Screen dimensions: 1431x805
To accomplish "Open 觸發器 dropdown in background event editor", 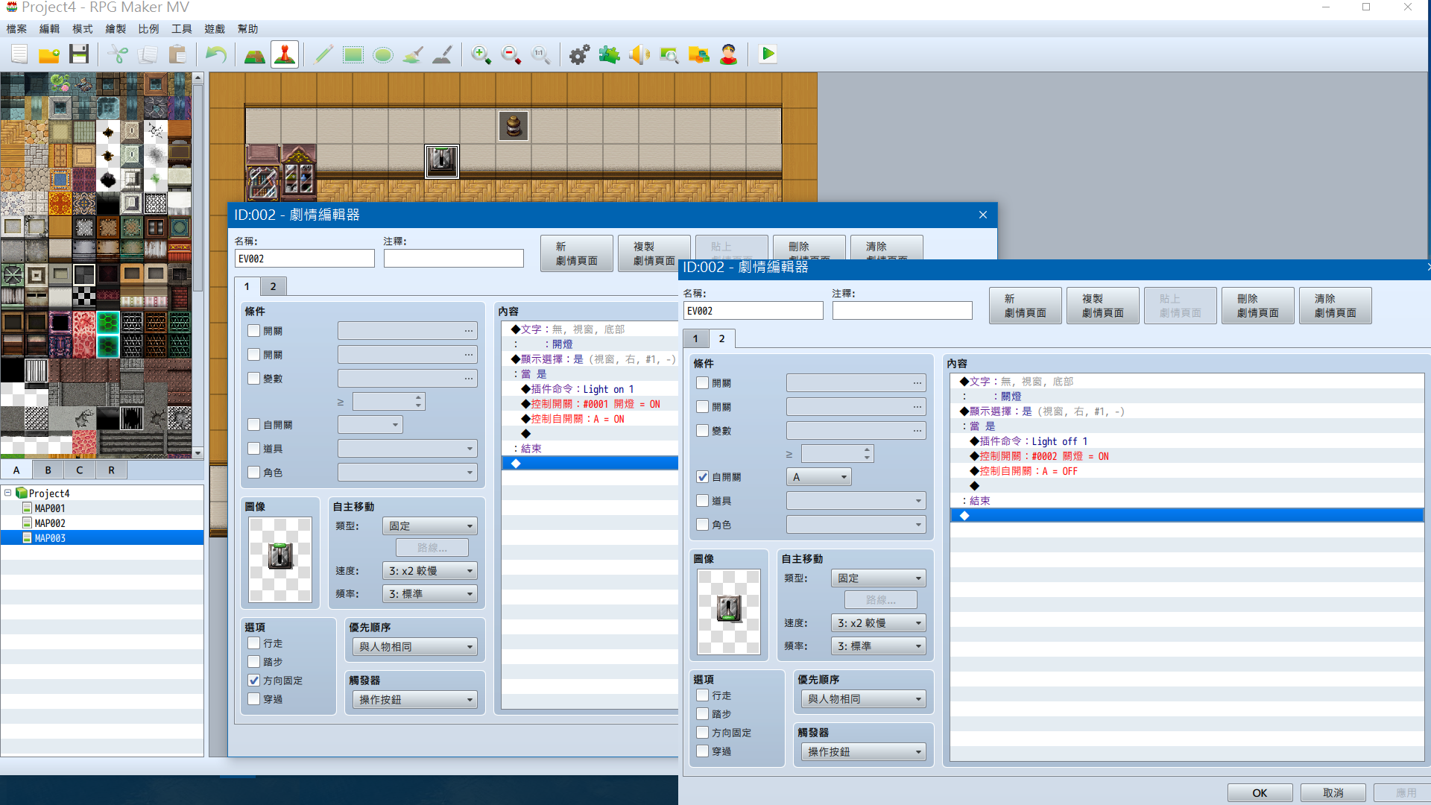I will (415, 700).
